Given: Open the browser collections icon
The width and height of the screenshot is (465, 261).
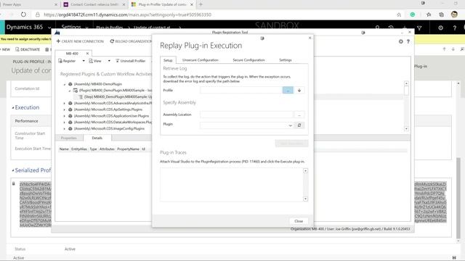Looking at the screenshot, I should coord(441,14).
